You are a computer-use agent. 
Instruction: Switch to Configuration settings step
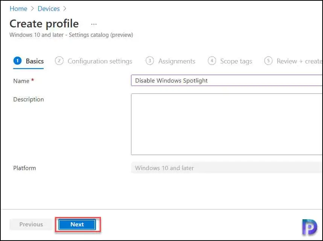pyautogui.click(x=93, y=61)
